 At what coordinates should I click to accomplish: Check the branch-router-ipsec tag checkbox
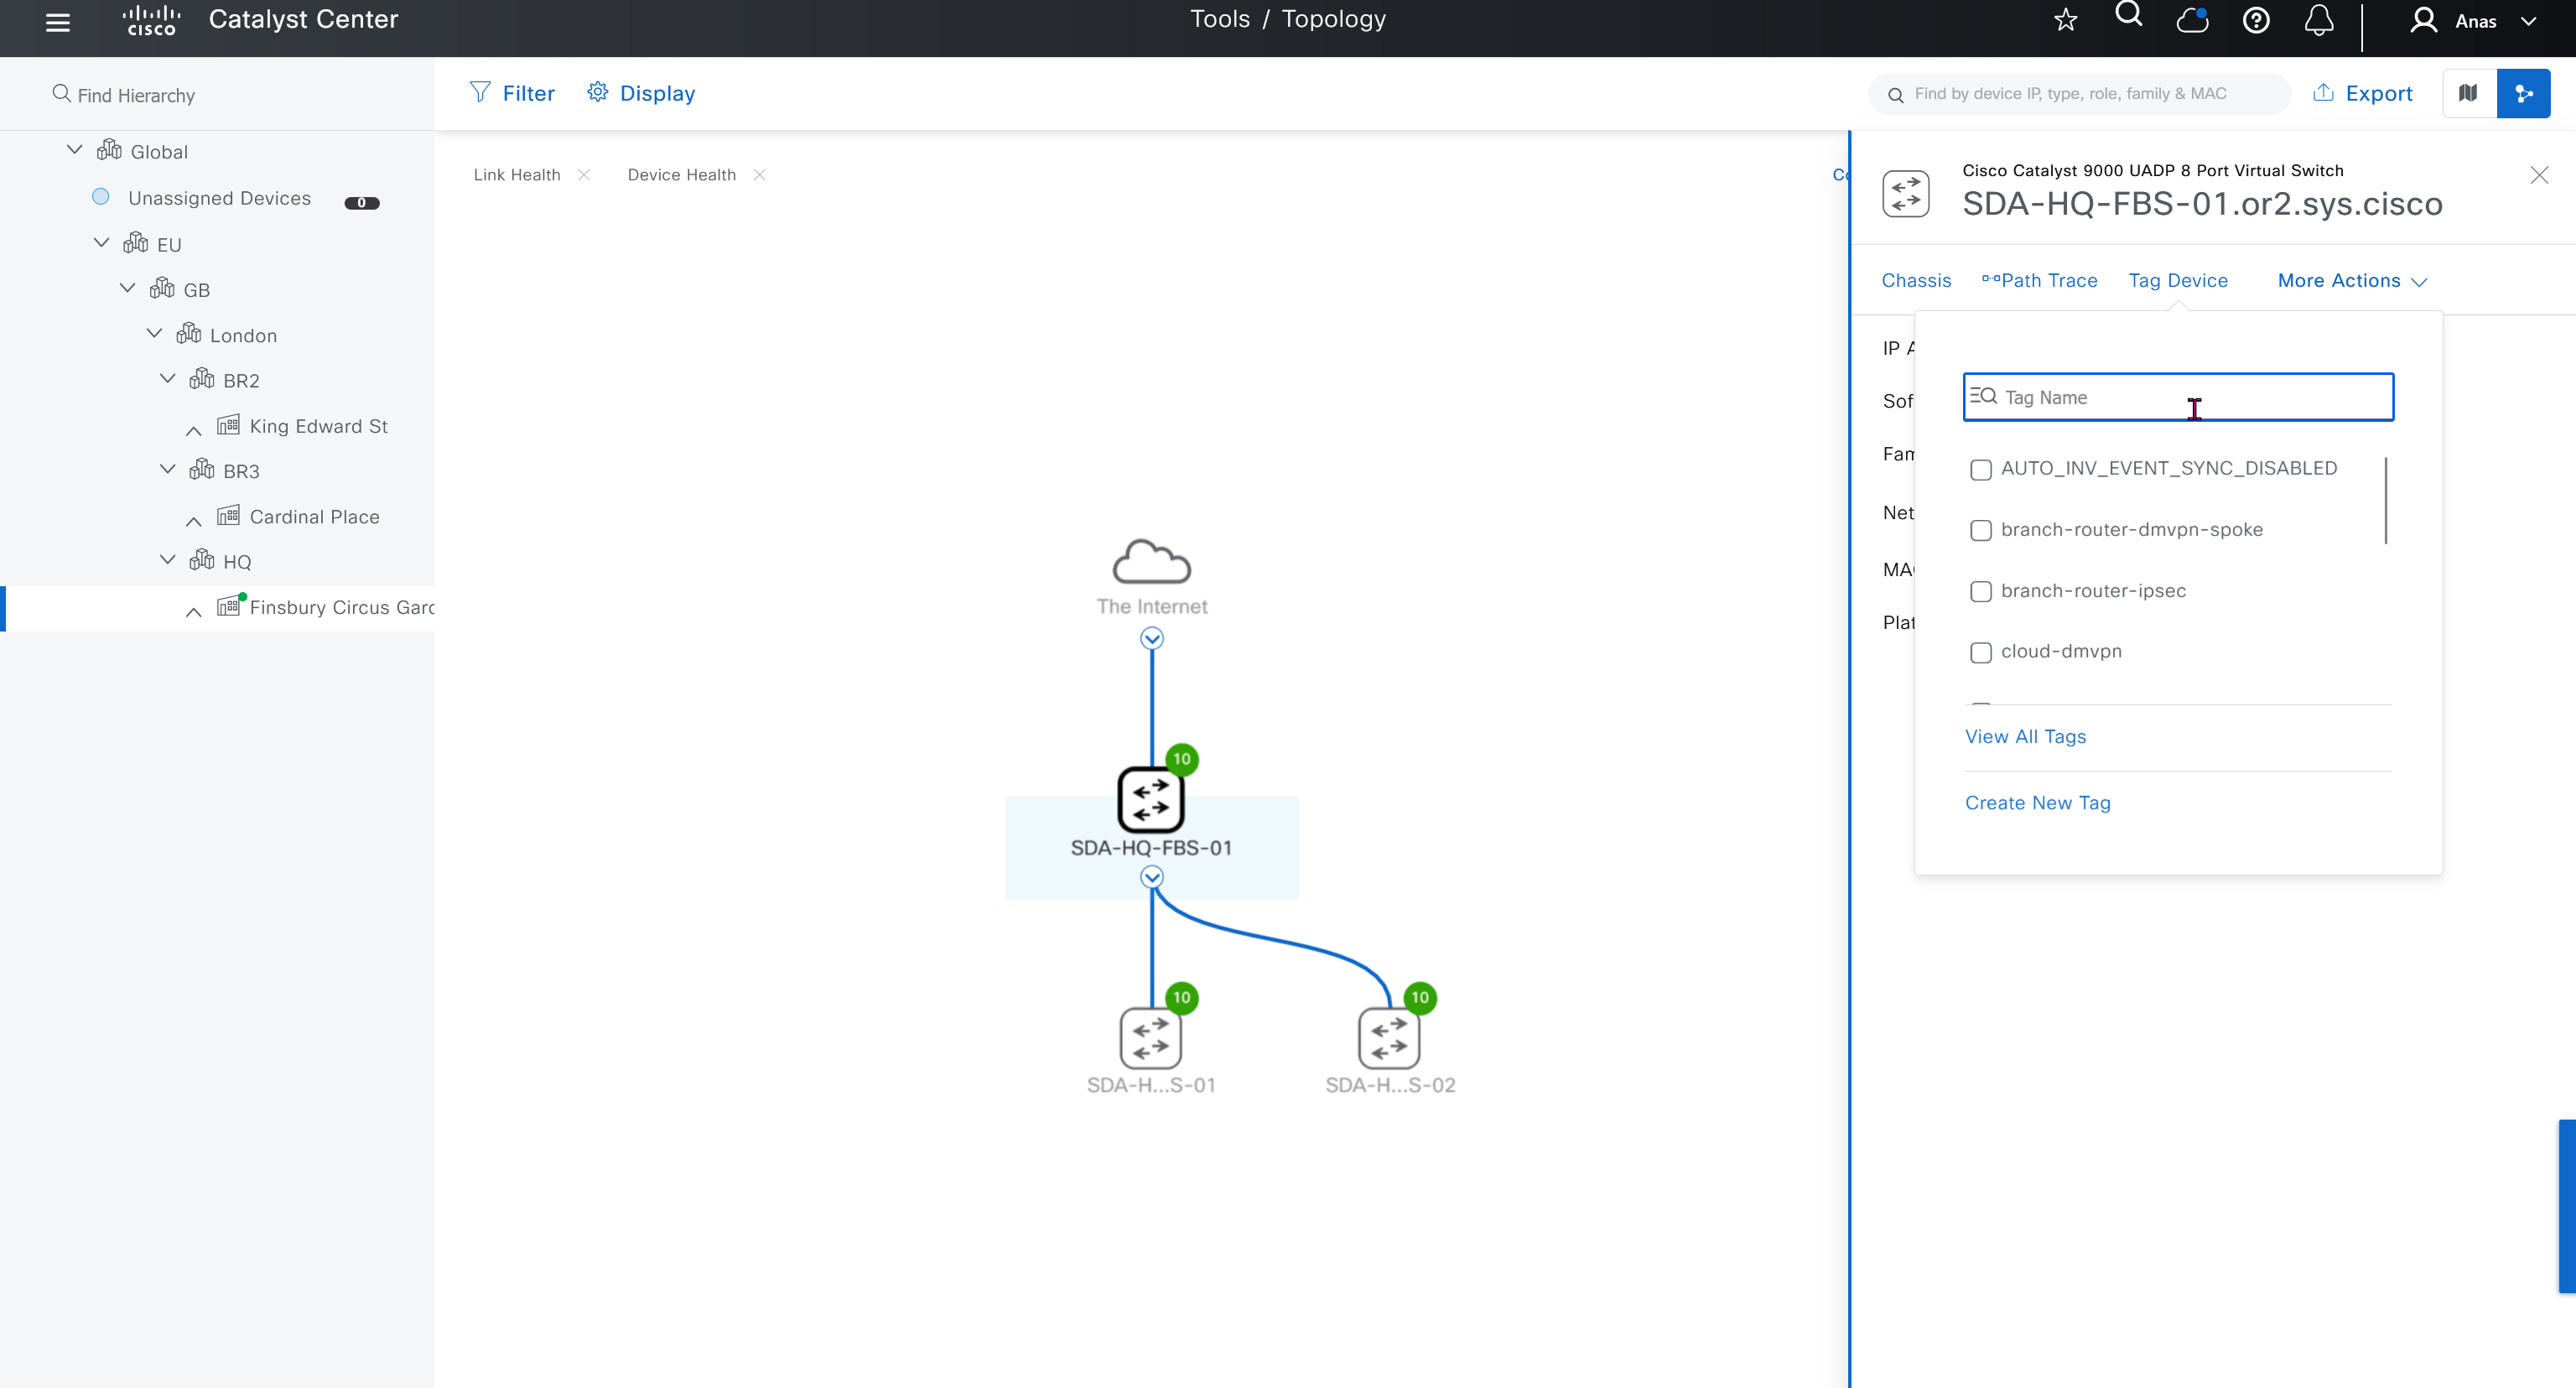point(1980,592)
